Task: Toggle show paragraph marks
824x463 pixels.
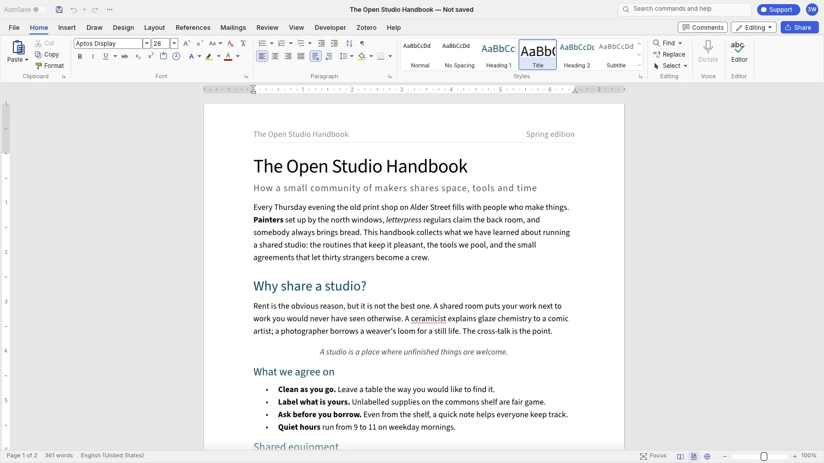Action: (x=362, y=43)
